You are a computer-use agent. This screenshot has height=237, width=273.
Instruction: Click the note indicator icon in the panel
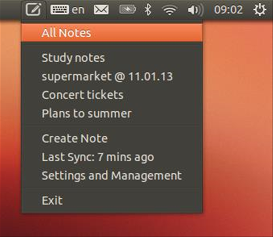click(x=34, y=9)
